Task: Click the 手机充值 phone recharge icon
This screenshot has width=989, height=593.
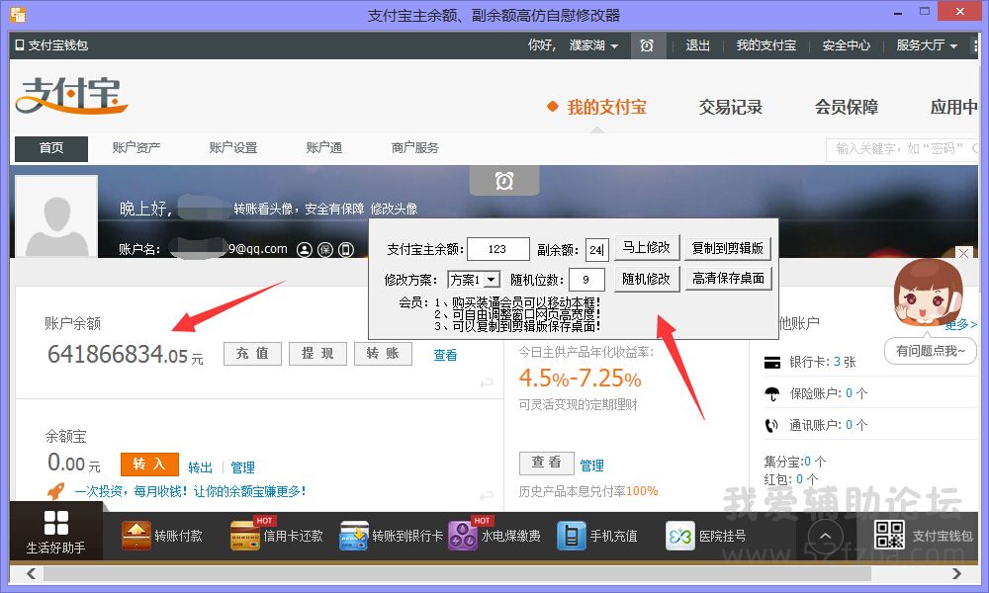Action: pos(572,536)
